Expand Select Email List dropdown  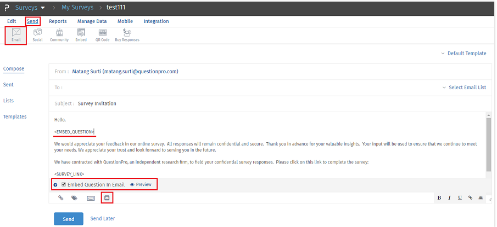pyautogui.click(x=465, y=88)
